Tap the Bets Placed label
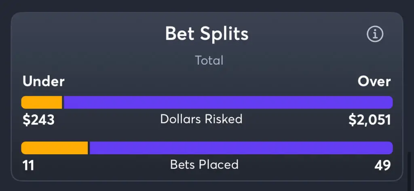This screenshot has height=191, width=414. 204,165
